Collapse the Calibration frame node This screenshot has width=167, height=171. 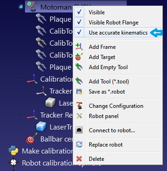[21, 79]
